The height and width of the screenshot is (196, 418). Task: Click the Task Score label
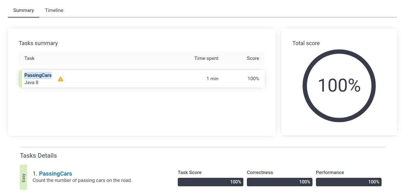(190, 172)
